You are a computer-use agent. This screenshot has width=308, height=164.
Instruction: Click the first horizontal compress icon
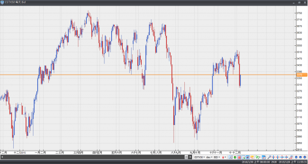point(273,157)
